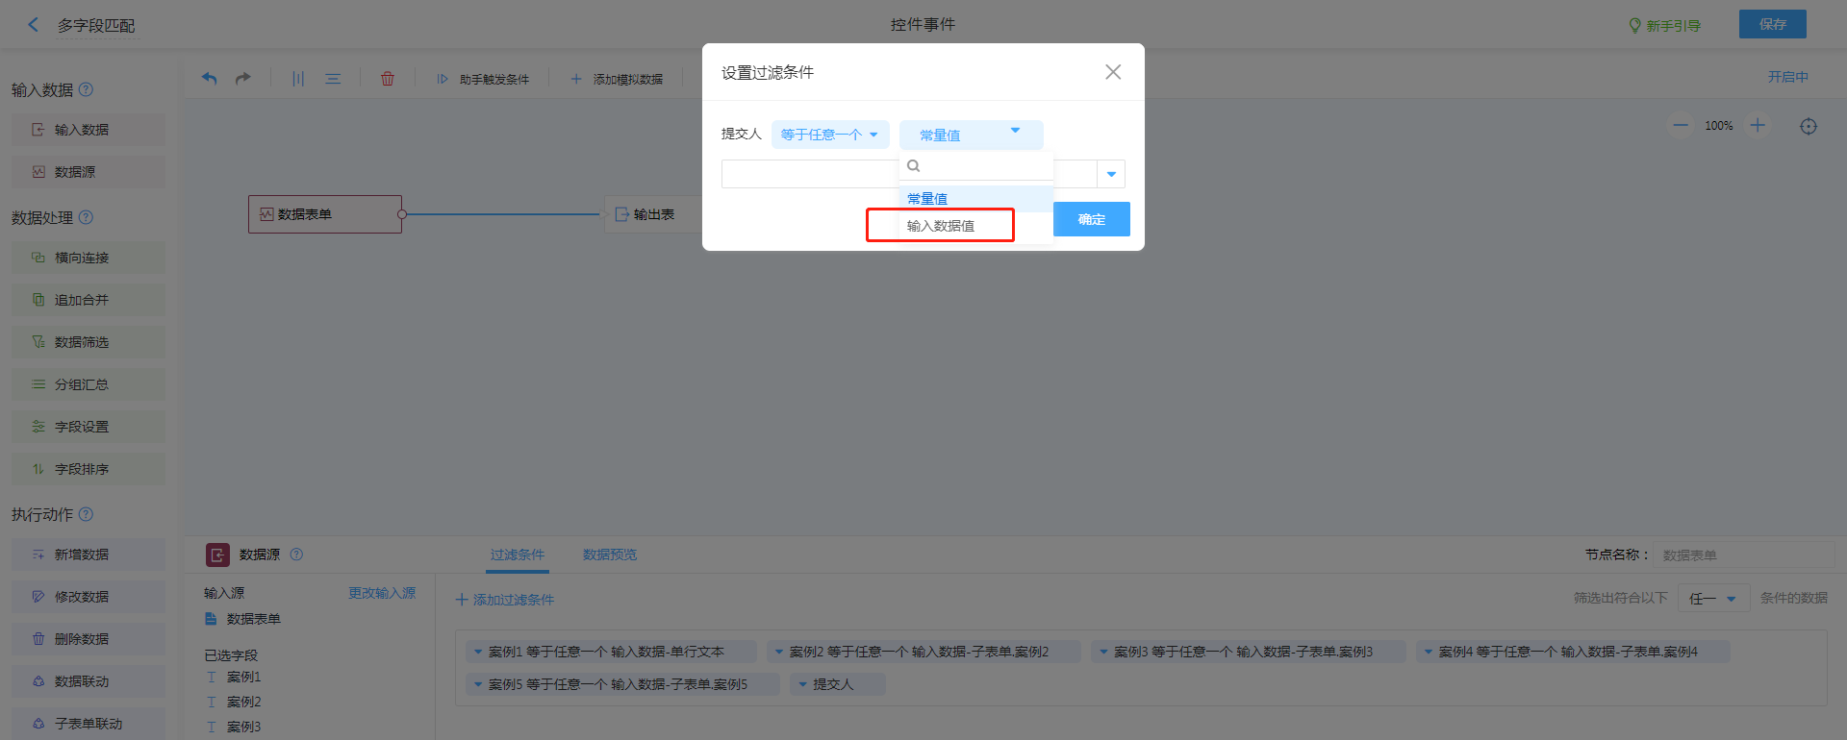
Task: Click the center canvas target icon
Action: (1809, 127)
